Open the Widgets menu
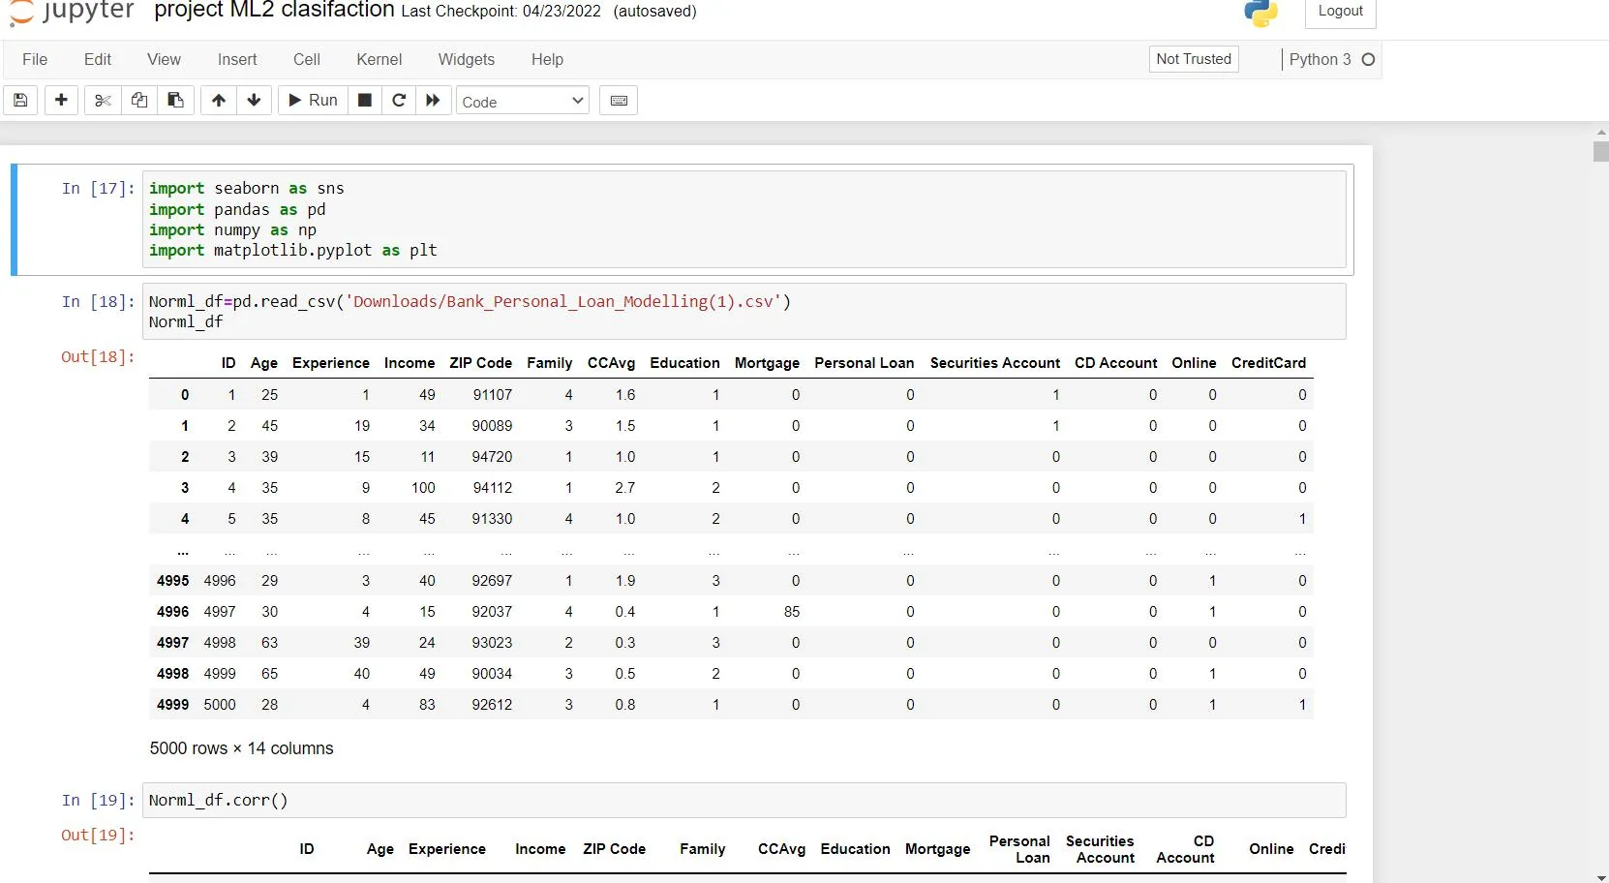1609x883 pixels. click(x=466, y=60)
